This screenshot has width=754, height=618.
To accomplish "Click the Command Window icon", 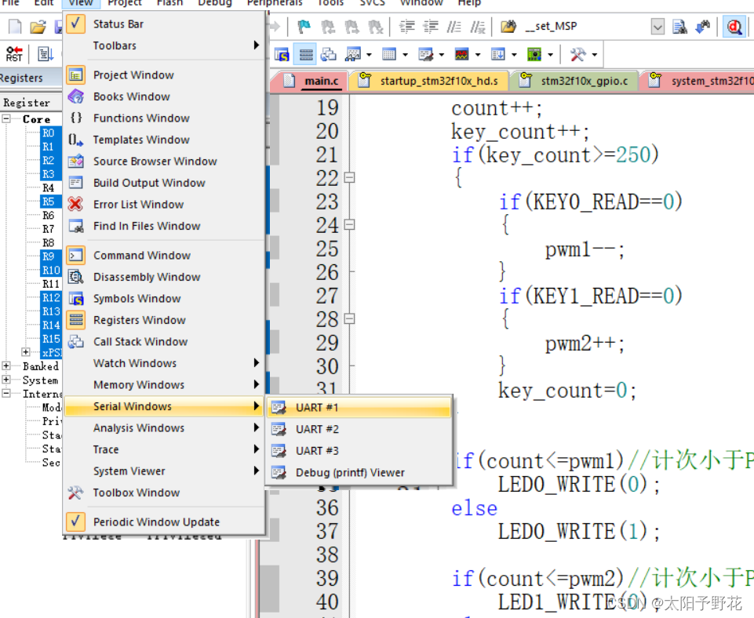I will coord(75,255).
